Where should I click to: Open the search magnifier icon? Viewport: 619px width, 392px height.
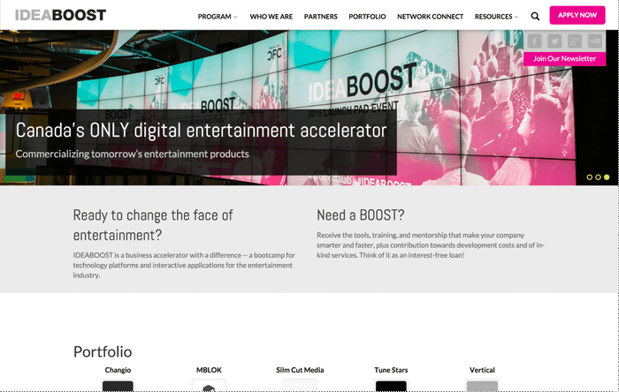pyautogui.click(x=535, y=17)
